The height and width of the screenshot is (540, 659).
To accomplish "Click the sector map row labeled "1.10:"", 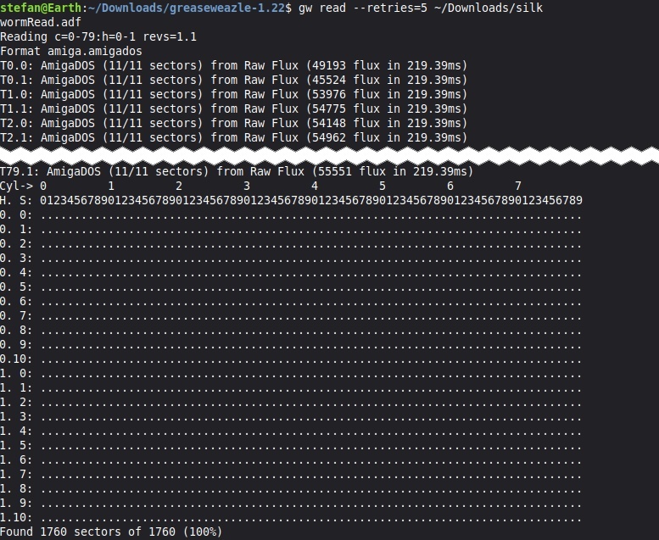I will (291, 517).
